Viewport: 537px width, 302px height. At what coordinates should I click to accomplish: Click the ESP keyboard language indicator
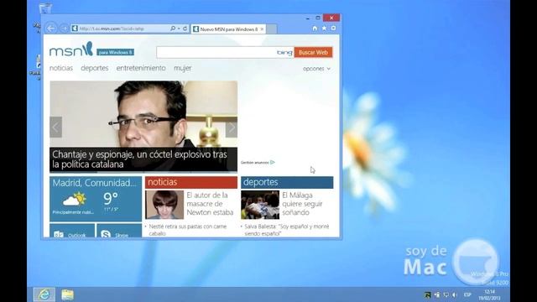pyautogui.click(x=467, y=294)
